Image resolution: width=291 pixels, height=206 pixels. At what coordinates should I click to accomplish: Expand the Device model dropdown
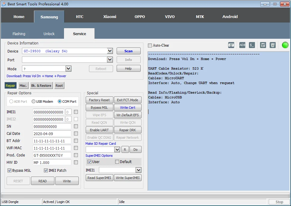(110, 51)
